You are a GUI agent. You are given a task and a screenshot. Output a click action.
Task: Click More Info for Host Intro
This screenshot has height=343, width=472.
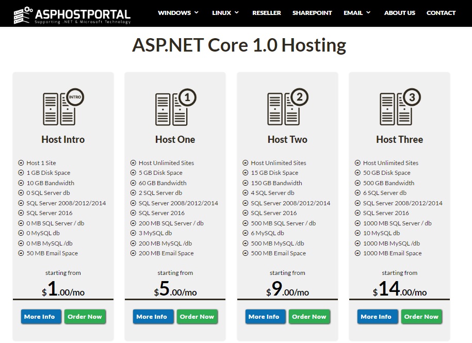coord(41,317)
